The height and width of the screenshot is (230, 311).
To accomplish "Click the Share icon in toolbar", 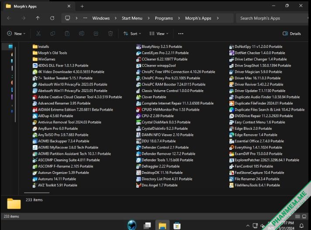I will coord(96,34).
